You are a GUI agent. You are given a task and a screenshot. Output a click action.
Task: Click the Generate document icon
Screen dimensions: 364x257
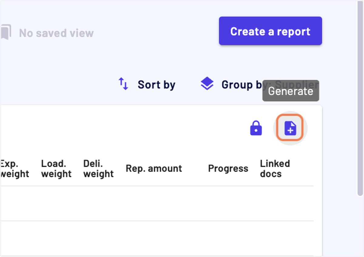290,128
